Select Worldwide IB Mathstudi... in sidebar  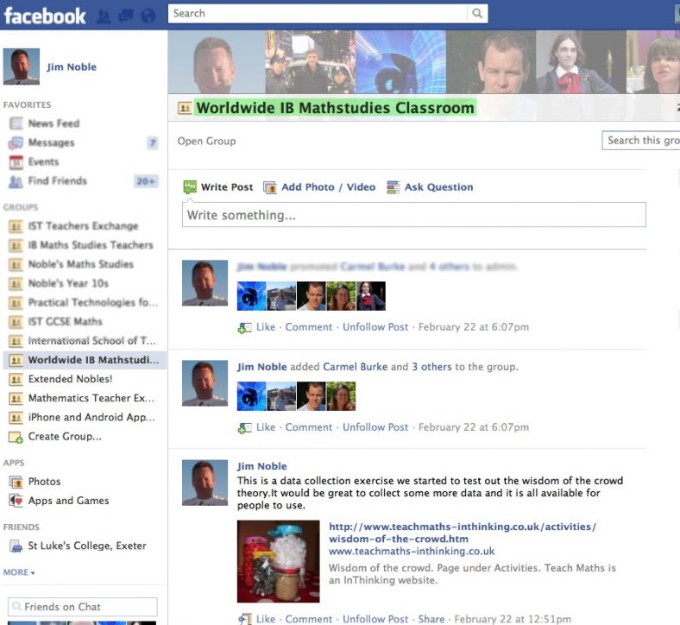85,360
